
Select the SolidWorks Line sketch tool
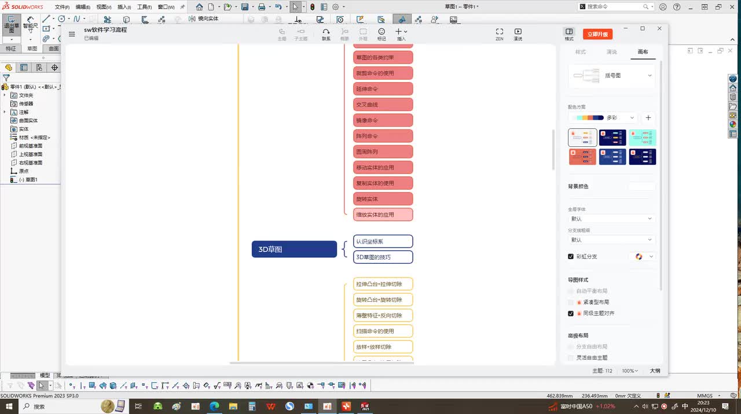click(46, 19)
